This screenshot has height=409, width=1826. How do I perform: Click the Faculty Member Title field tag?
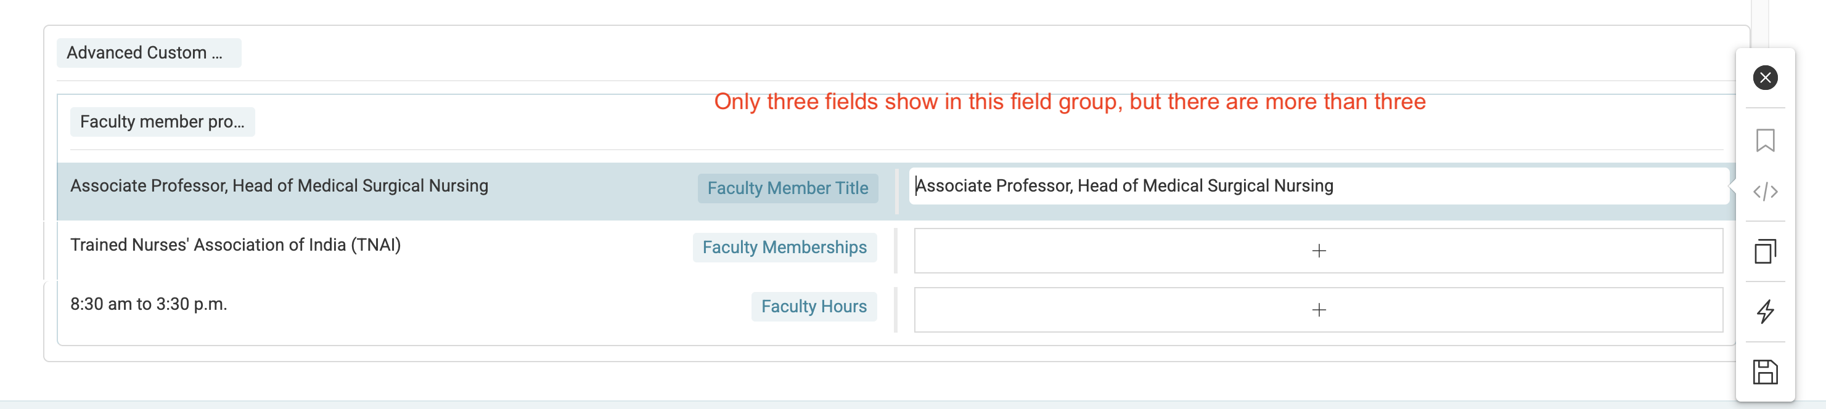pos(787,188)
